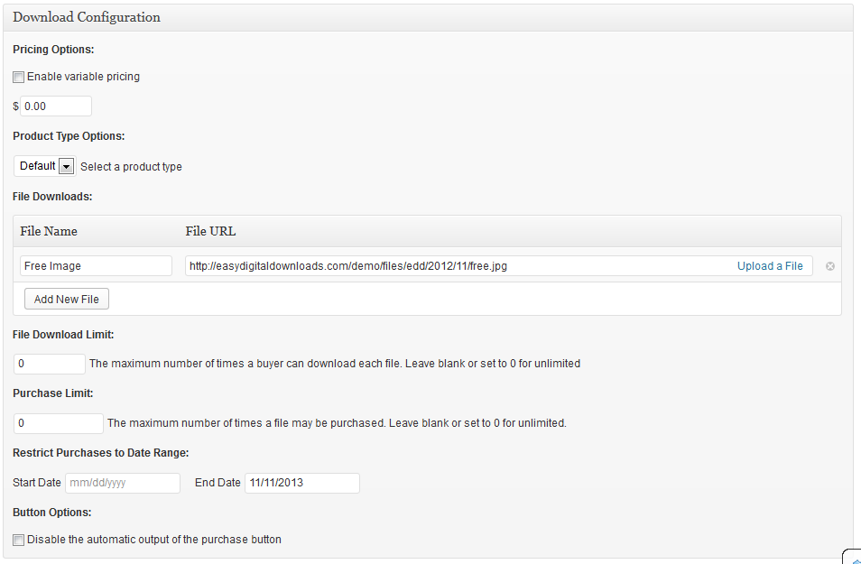Tick Disable automatic purchase button output
Screen dimensions: 861x564
coord(19,540)
